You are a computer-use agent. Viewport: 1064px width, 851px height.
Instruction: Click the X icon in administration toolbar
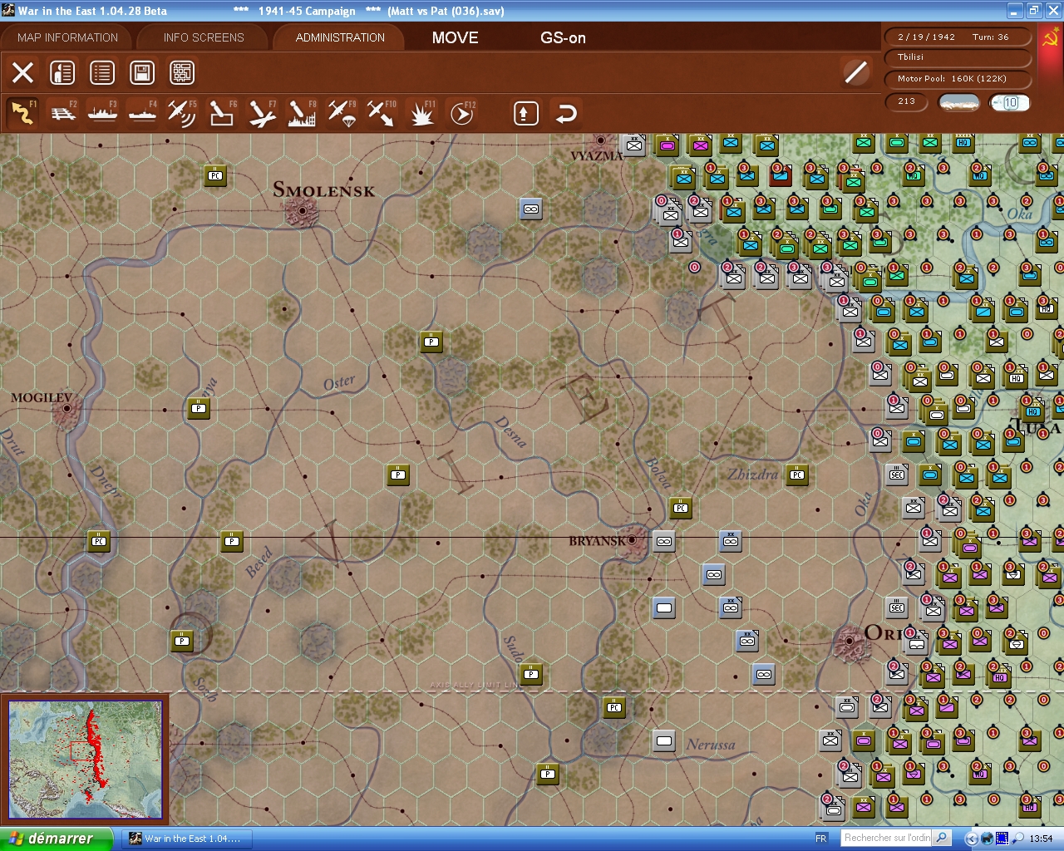point(22,72)
